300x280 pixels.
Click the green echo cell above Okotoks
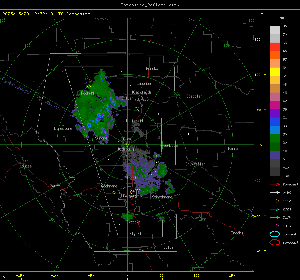(127, 217)
